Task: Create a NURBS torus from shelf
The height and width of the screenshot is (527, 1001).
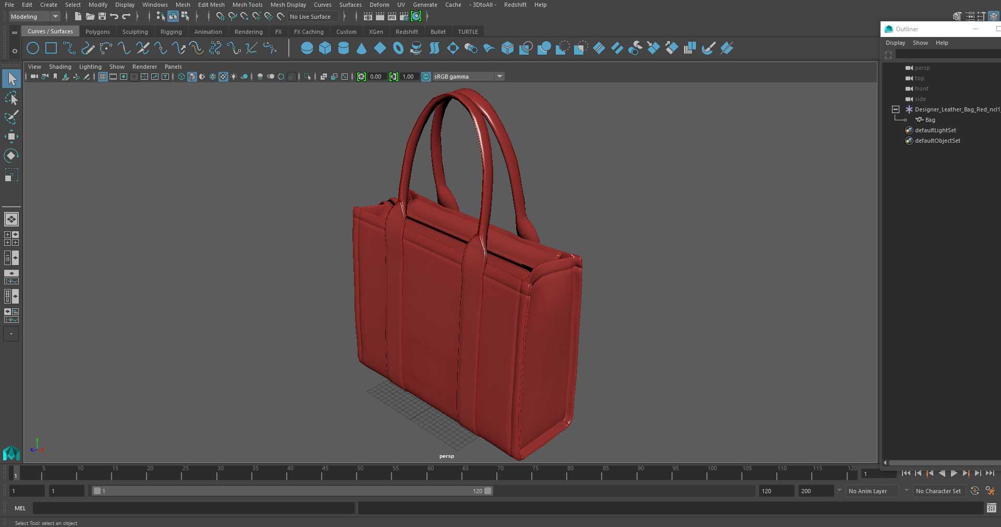Action: point(398,48)
